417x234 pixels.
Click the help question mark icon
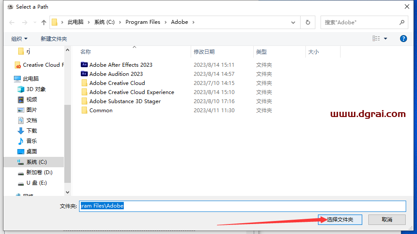403,39
